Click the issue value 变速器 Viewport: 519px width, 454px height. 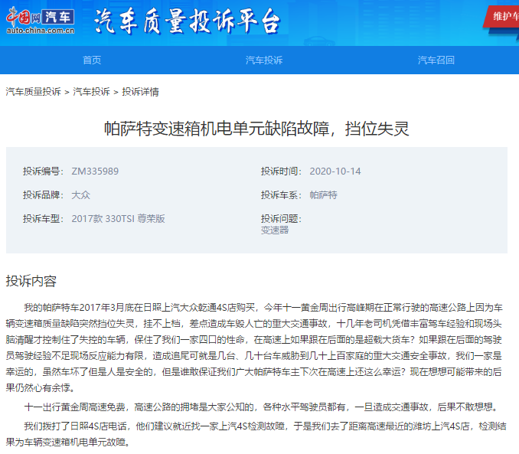click(x=275, y=230)
